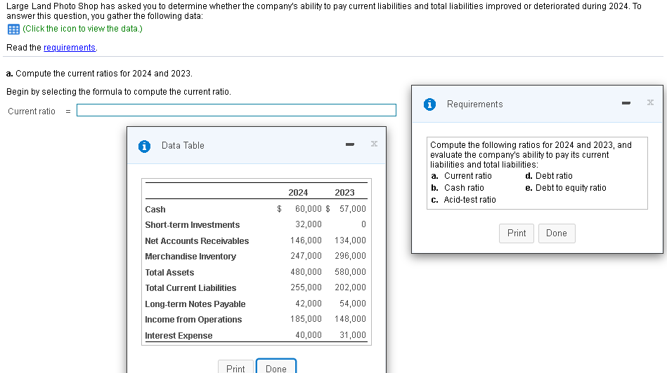Screen dimensions: 667x373
Task: Click the Net Accounts Receivables label
Action: point(197,241)
